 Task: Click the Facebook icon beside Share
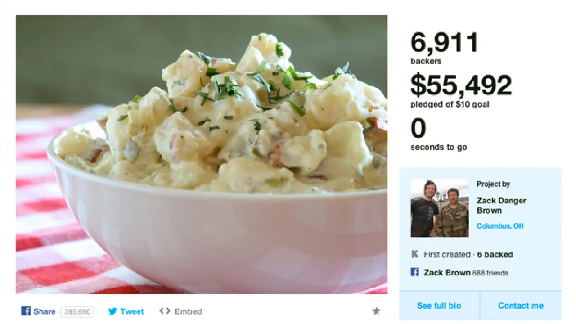pos(26,311)
